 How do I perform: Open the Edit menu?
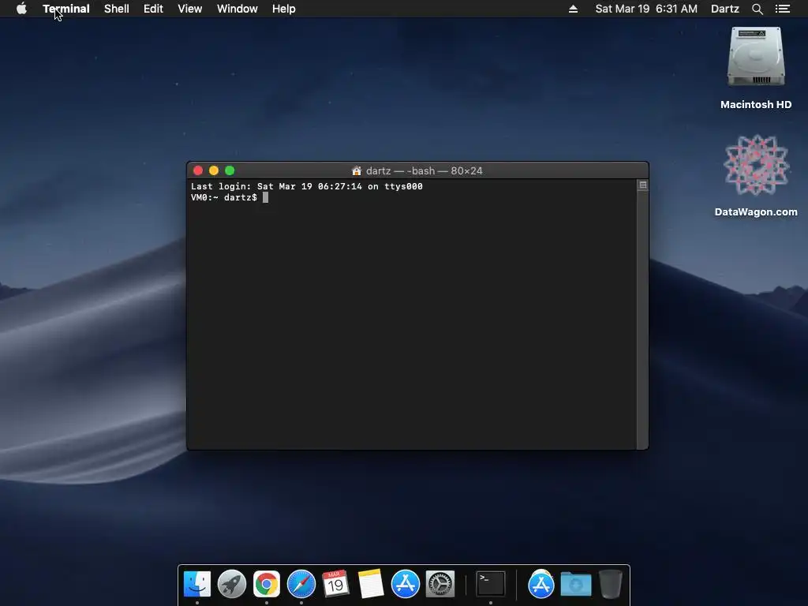(153, 9)
